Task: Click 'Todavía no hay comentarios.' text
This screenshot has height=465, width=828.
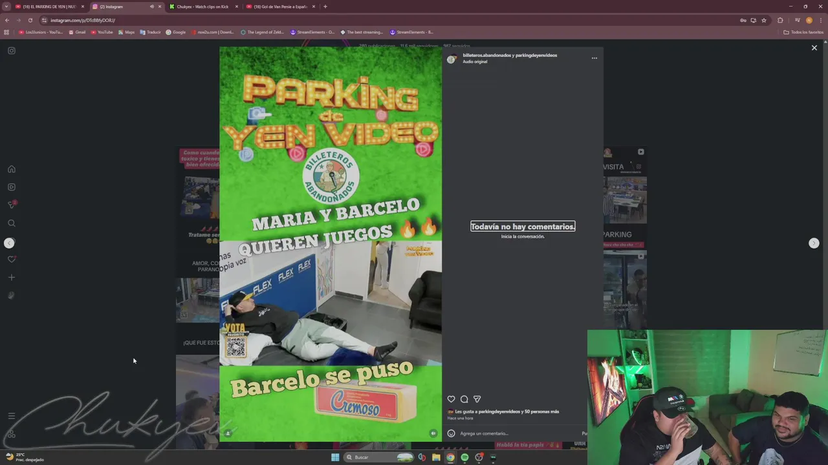Action: pos(523,227)
